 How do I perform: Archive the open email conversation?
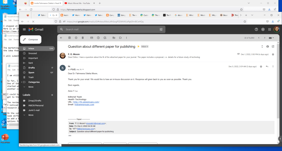(x=69, y=38)
